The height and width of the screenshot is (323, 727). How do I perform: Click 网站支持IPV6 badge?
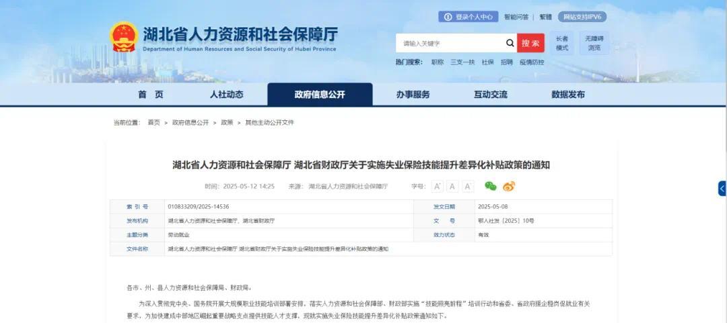click(x=582, y=17)
